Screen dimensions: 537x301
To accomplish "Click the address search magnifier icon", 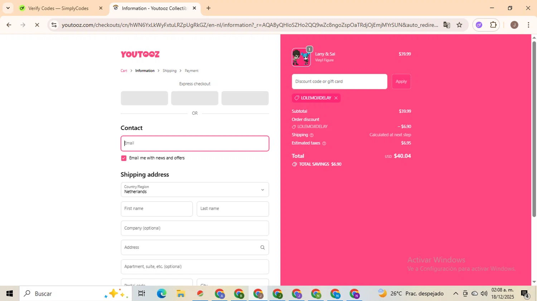I will pos(262,247).
